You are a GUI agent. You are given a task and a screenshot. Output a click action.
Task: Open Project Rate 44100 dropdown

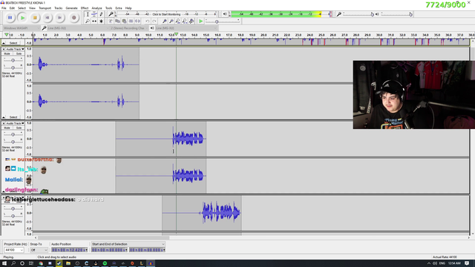13,250
